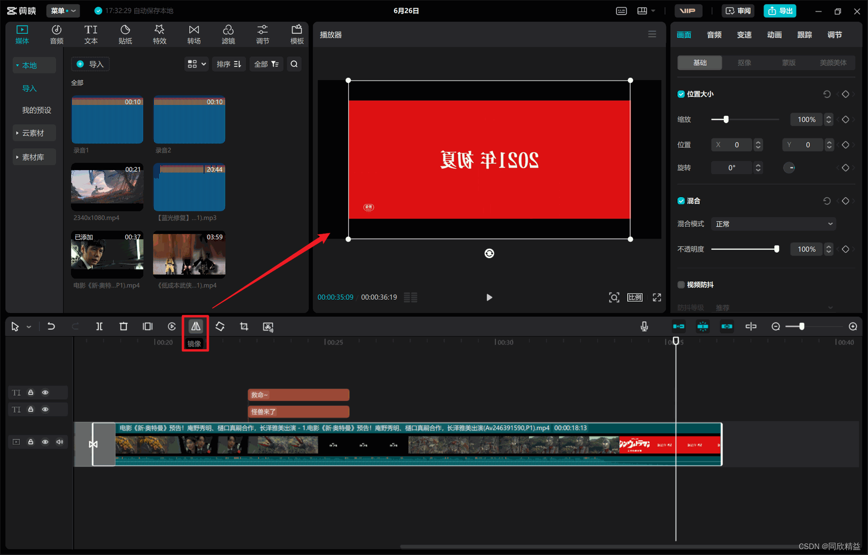This screenshot has height=555, width=868.
Task: Open the 混合模式 正常 dropdown
Action: (x=774, y=224)
